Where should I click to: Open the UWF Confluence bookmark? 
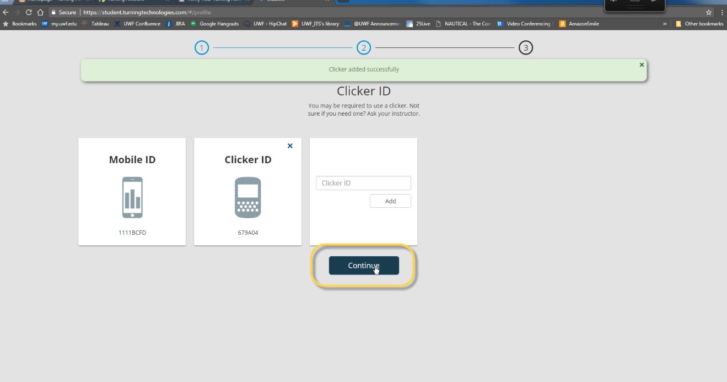(x=137, y=24)
